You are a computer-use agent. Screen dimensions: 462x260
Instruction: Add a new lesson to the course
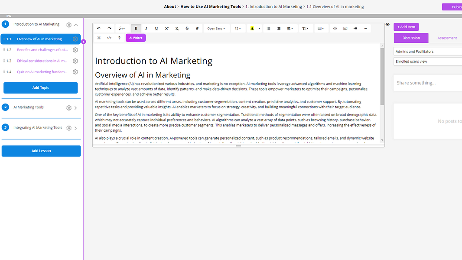click(x=41, y=151)
